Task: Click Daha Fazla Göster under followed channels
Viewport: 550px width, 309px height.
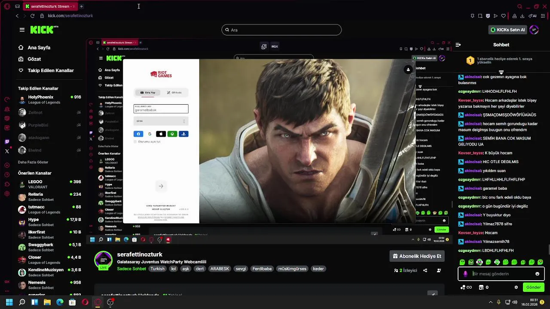Action: (x=33, y=162)
